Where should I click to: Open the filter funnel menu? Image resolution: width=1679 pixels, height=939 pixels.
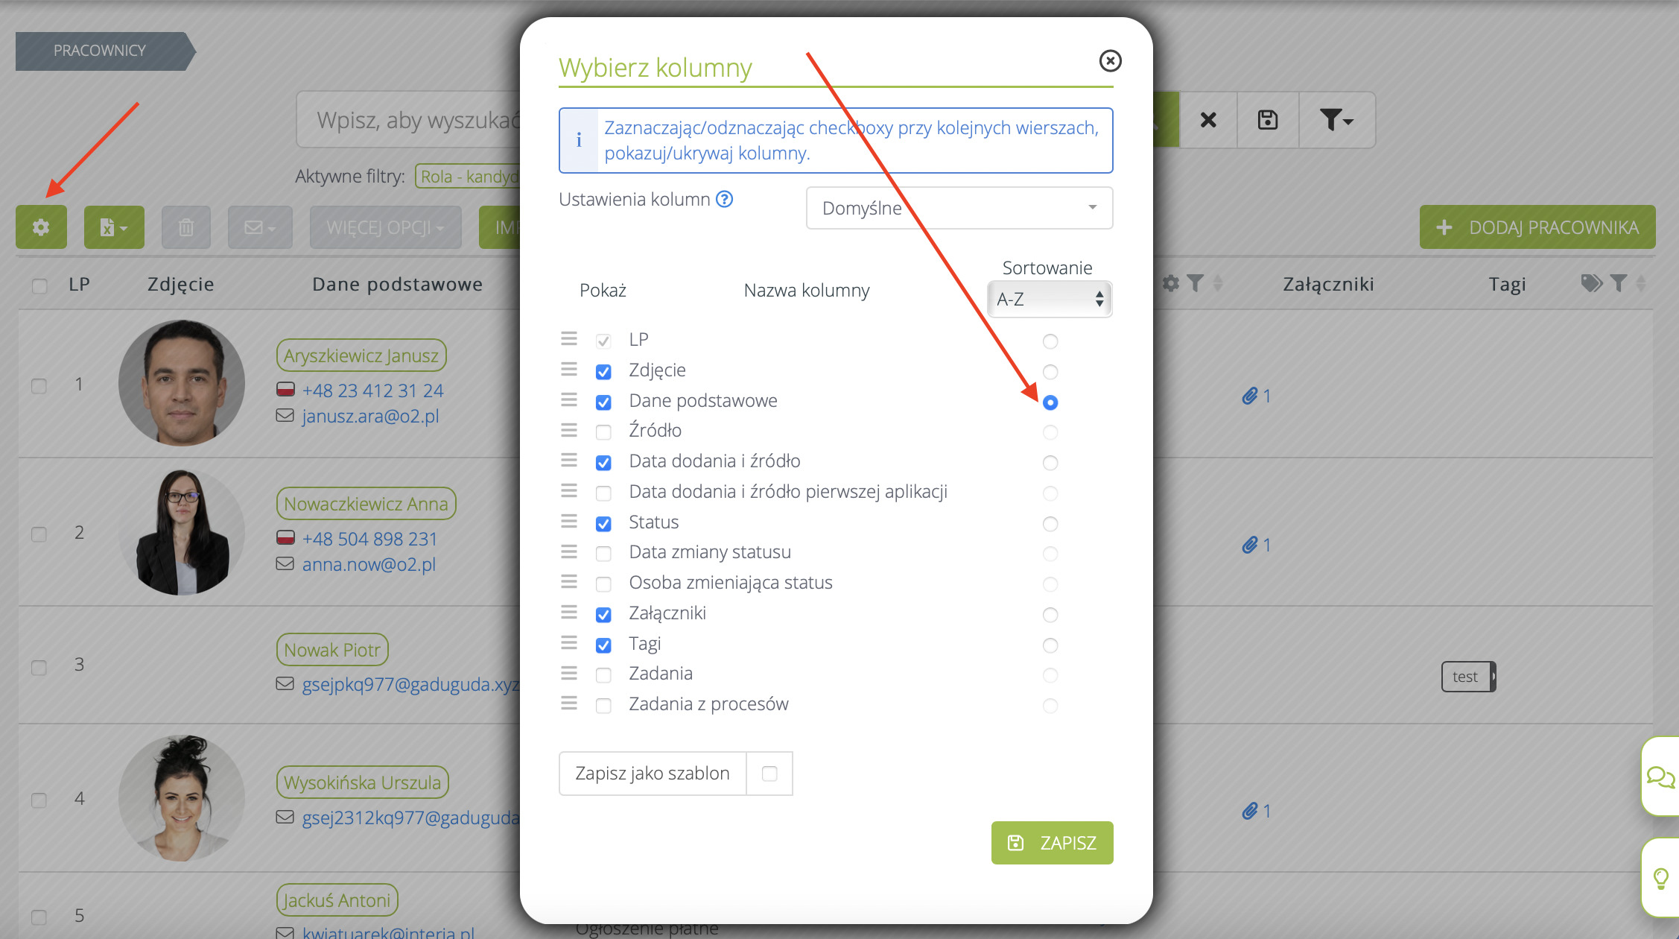pyautogui.click(x=1336, y=120)
